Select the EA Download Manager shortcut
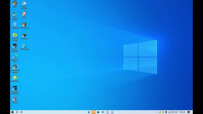Screen dimensions: 203x114 pyautogui.click(x=15, y=69)
